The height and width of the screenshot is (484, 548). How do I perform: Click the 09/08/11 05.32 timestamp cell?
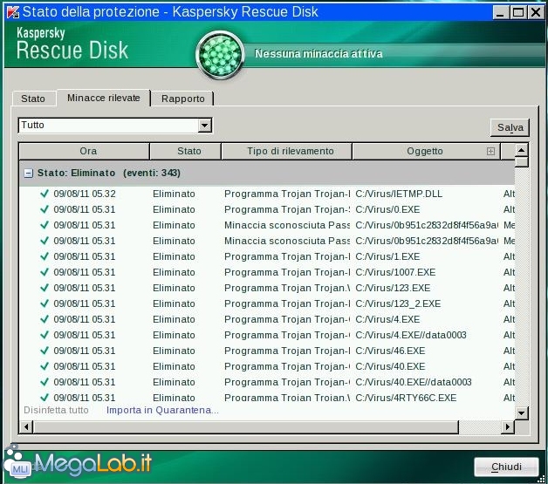point(85,194)
